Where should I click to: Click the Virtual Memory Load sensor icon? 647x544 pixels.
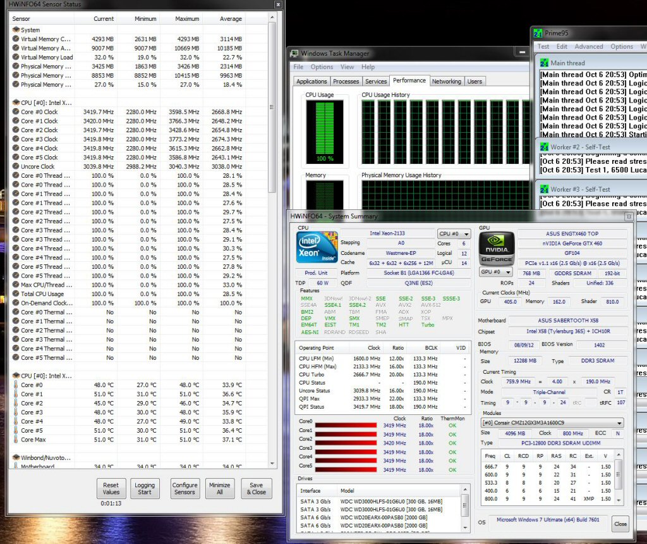coord(16,57)
